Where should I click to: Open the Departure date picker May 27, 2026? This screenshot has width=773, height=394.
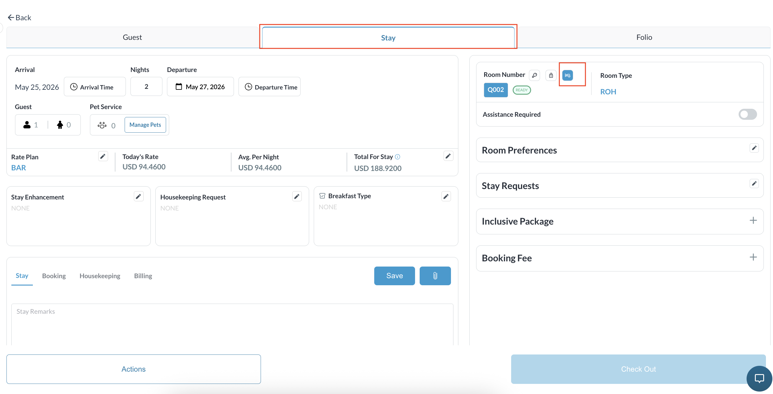click(200, 87)
